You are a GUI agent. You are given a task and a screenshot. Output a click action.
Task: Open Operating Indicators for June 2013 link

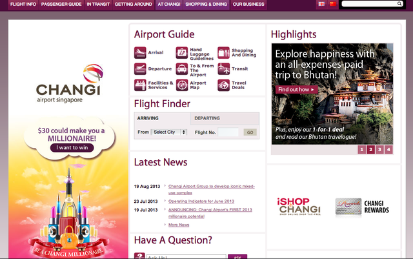201,202
